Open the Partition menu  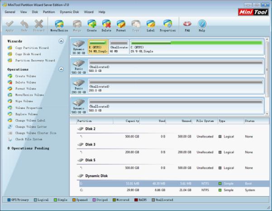tap(49, 12)
